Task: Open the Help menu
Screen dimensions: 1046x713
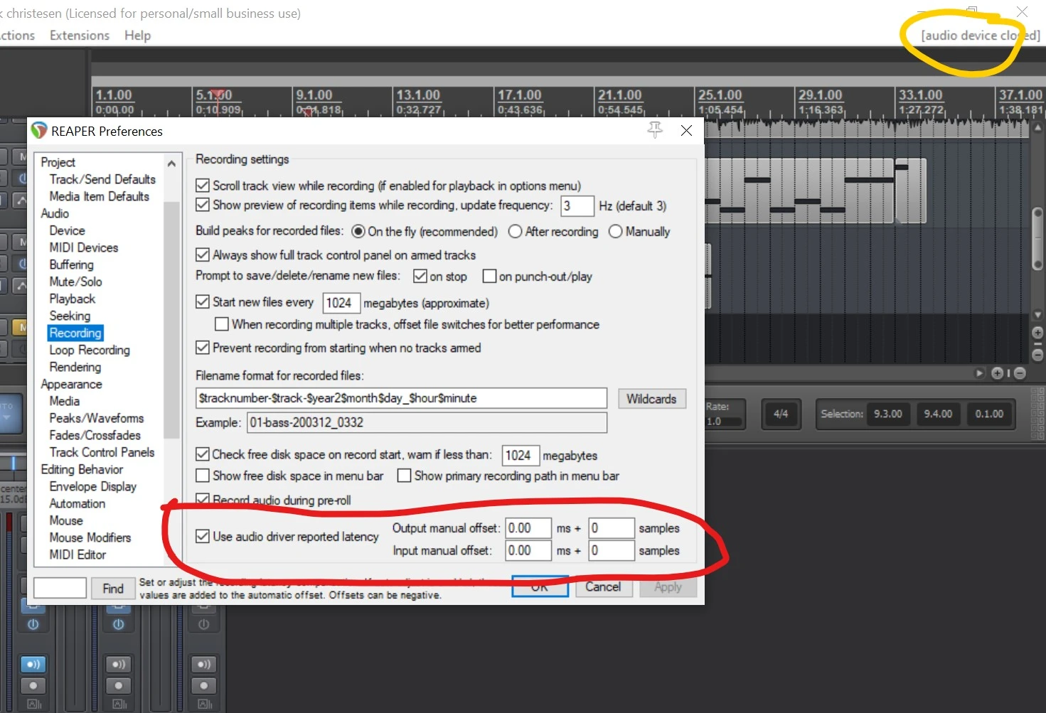Action: 137,36
